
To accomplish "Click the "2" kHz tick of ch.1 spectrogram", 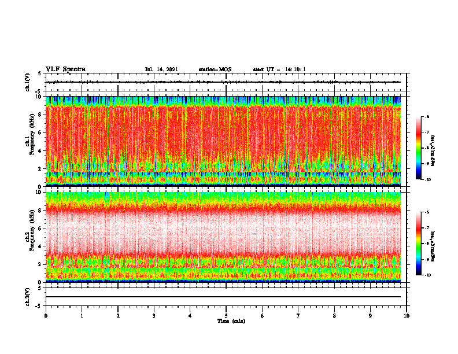I will point(40,168).
